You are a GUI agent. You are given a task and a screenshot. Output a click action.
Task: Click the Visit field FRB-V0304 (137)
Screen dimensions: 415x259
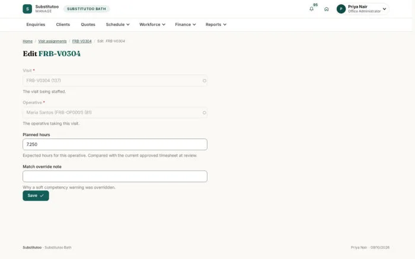115,80
